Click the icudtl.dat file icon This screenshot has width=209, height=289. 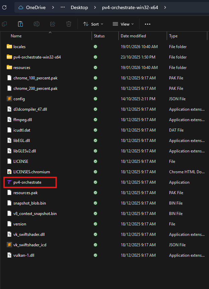click(9, 130)
